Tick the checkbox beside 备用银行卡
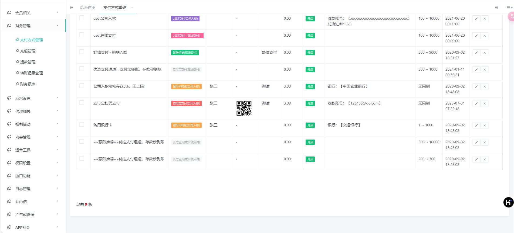This screenshot has height=233, width=514. click(82, 125)
